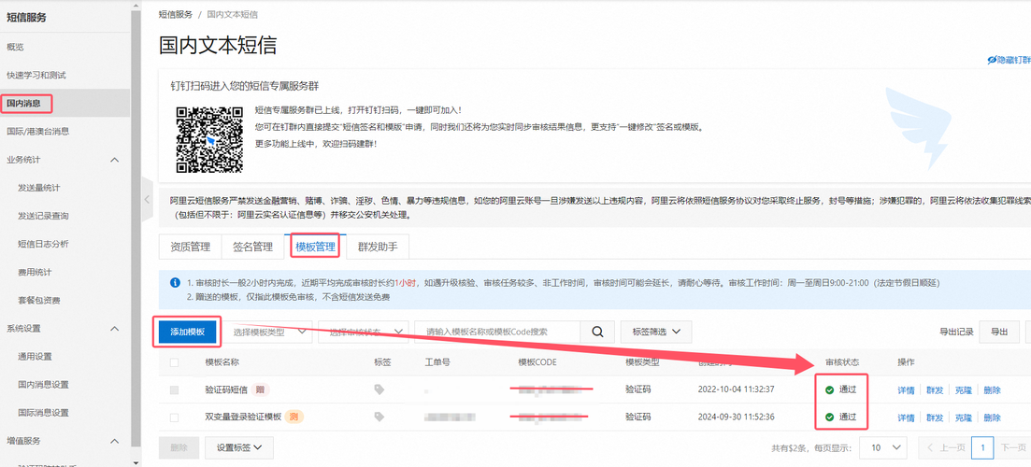Click the 模板CODE column header
The height and width of the screenshot is (467, 1031).
click(537, 362)
